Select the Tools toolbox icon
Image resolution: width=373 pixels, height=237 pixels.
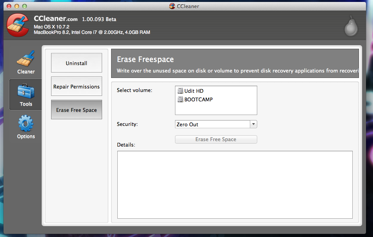[26, 91]
